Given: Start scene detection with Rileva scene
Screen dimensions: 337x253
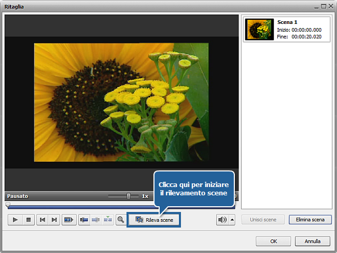Looking at the screenshot, I should pyautogui.click(x=154, y=220).
